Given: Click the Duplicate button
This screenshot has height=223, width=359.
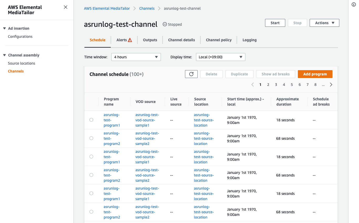Looking at the screenshot, I should click(239, 74).
